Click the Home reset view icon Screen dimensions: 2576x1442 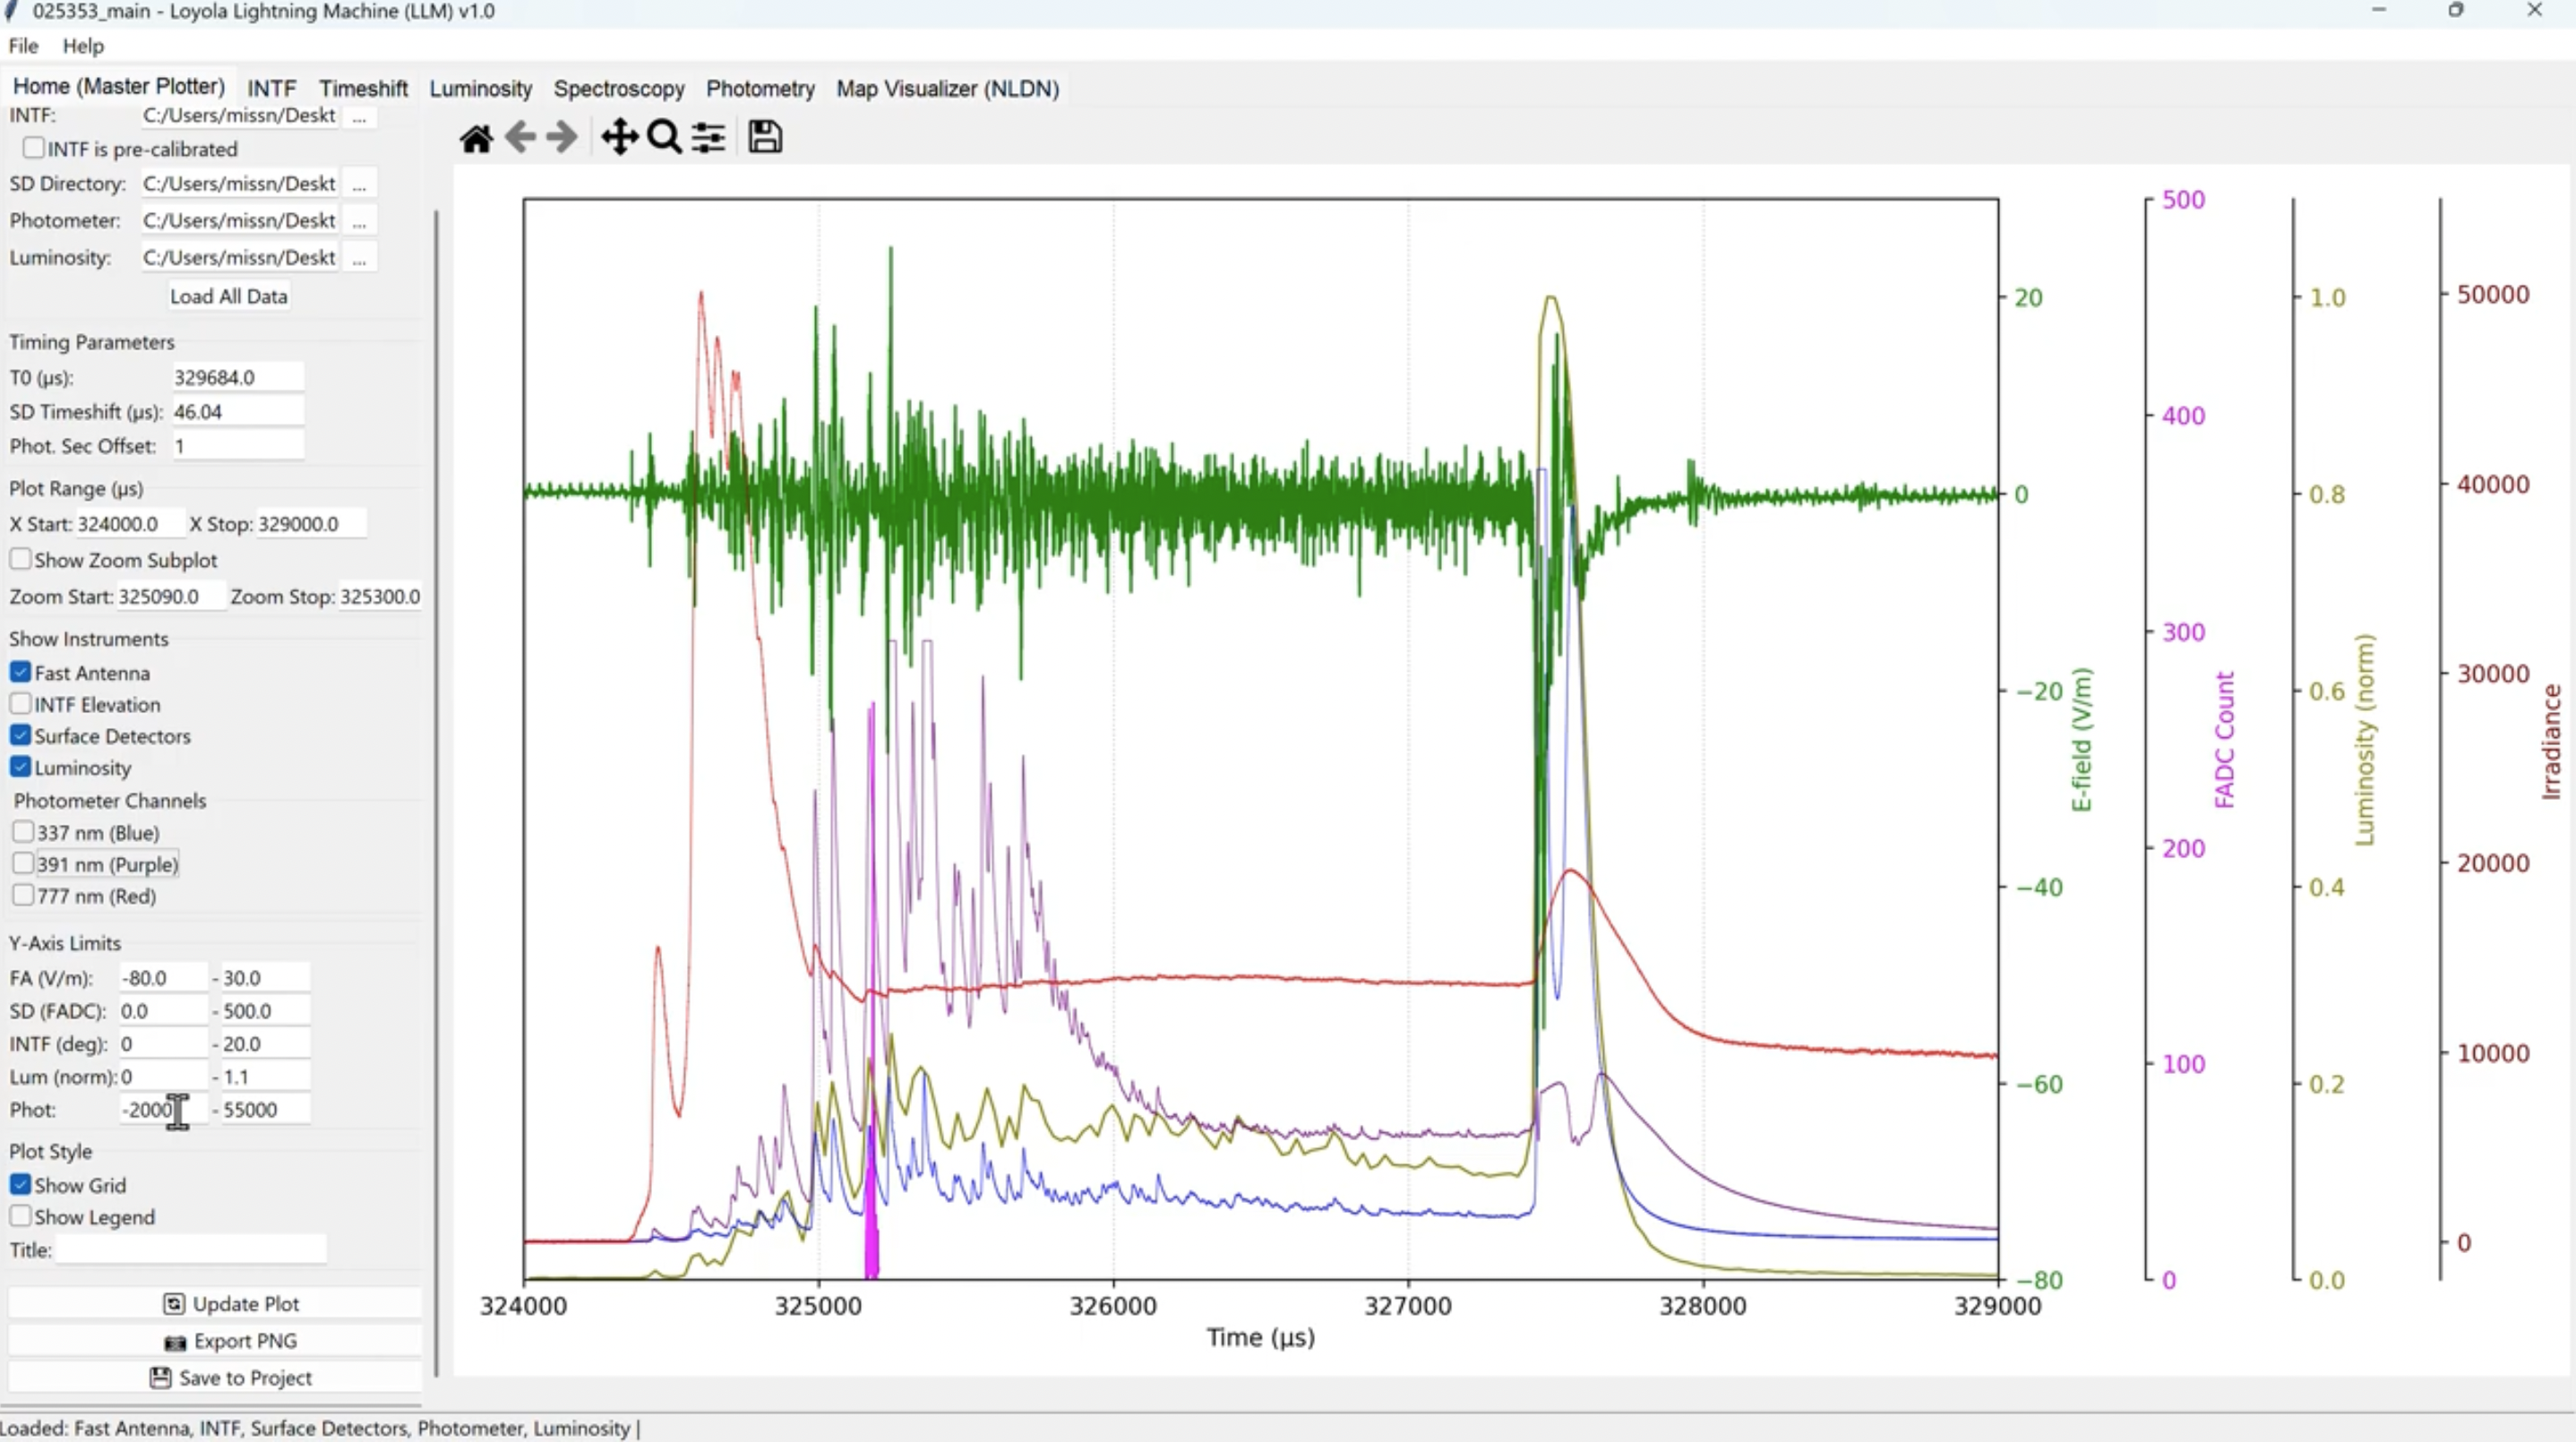tap(476, 138)
